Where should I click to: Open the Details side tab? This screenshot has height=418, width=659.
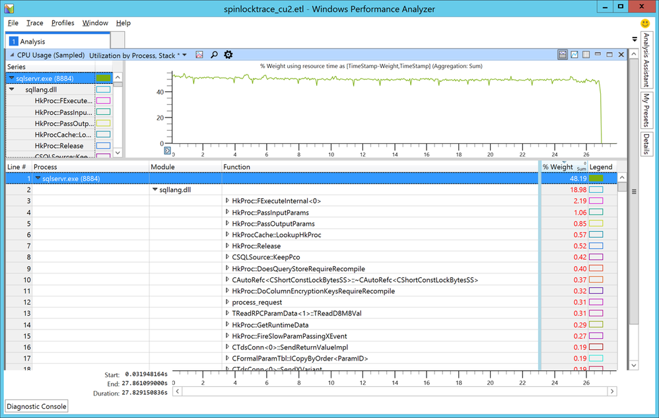click(646, 144)
